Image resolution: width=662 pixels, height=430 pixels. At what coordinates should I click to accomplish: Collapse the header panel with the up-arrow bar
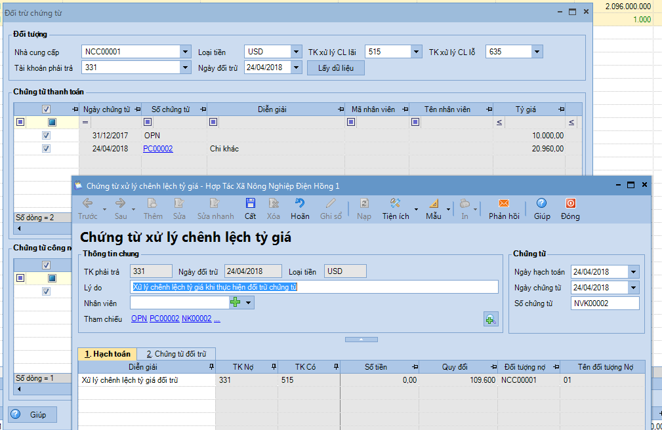[x=362, y=340]
